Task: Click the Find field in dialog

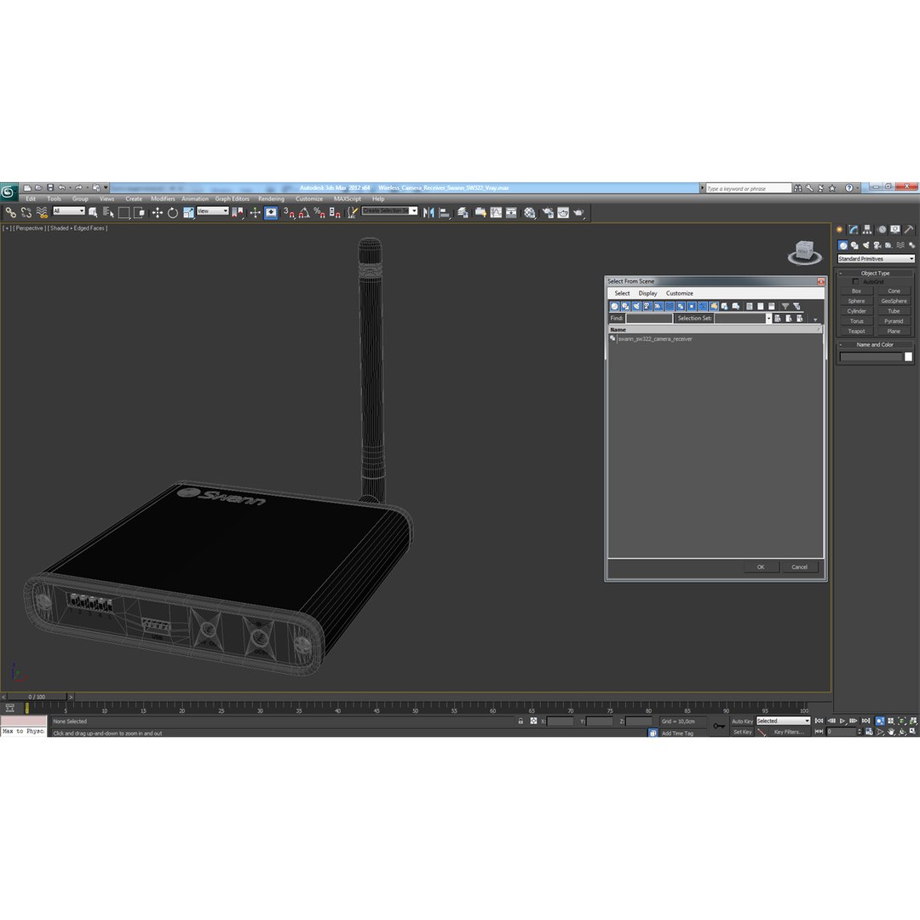Action: pyautogui.click(x=649, y=319)
